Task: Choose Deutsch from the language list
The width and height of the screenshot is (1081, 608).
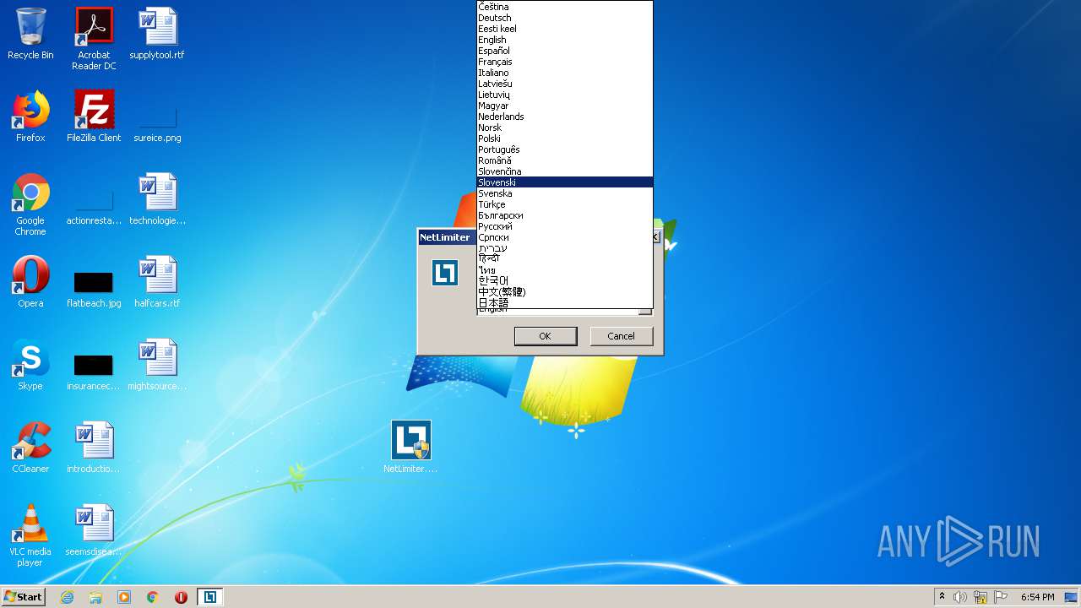Action: click(565, 18)
